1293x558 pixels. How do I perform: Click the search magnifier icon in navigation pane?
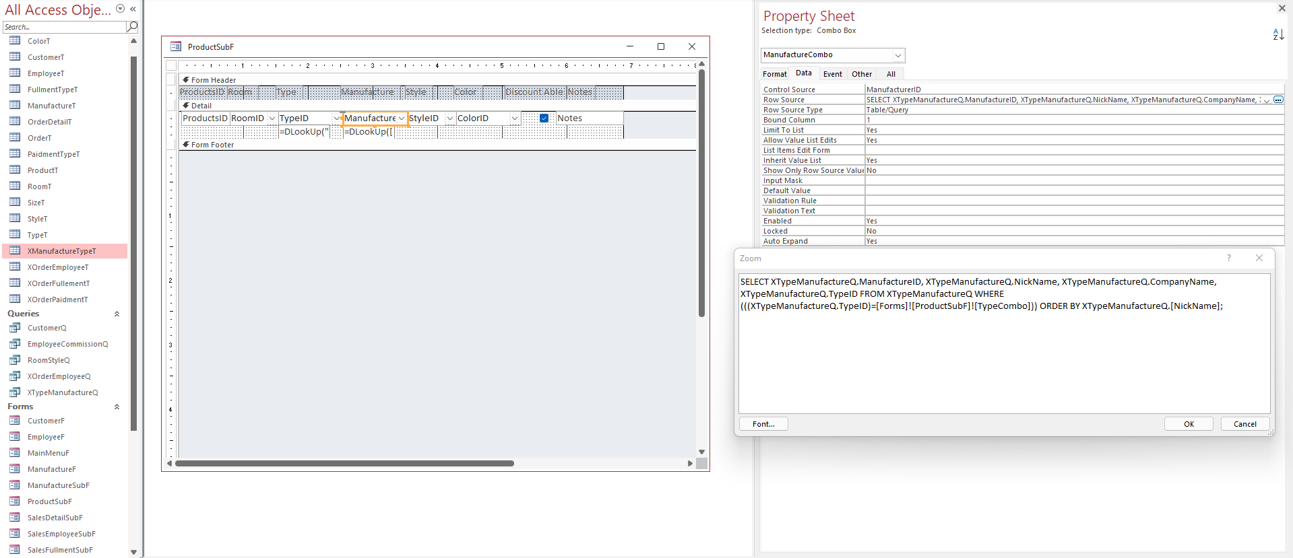pyautogui.click(x=132, y=27)
